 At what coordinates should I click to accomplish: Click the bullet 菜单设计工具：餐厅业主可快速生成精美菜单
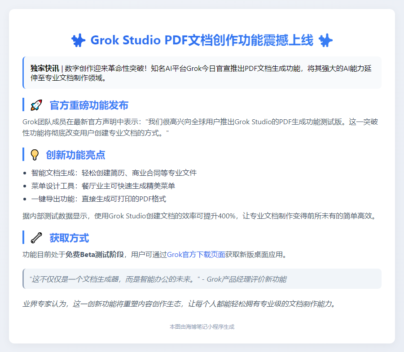pyautogui.click(x=103, y=186)
